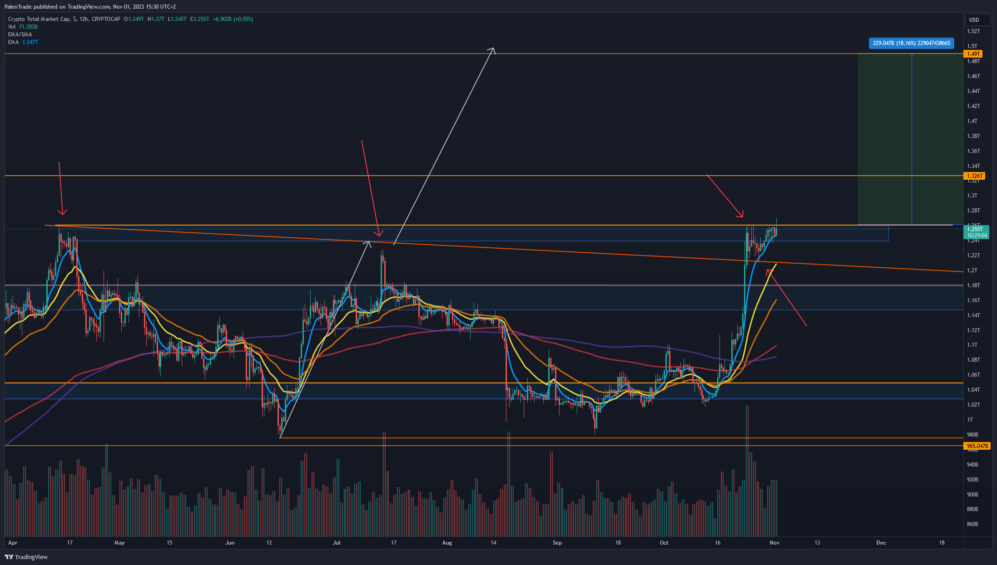Click the PalenTrade published header text
The image size is (997, 565).
pos(90,7)
